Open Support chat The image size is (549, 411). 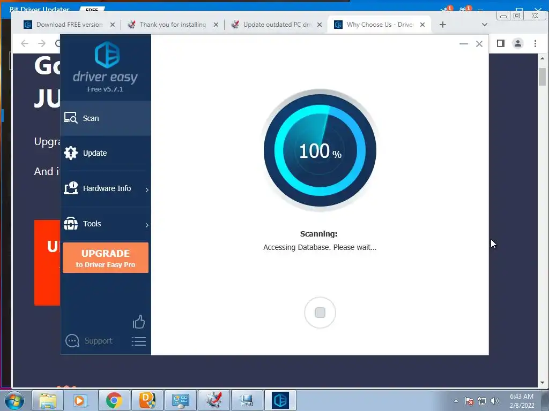[x=89, y=341]
